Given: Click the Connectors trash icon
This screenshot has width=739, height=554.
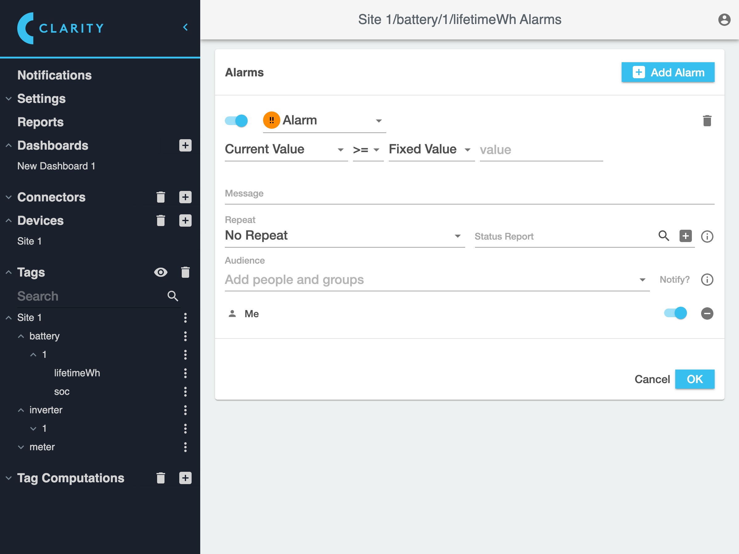Looking at the screenshot, I should tap(161, 197).
